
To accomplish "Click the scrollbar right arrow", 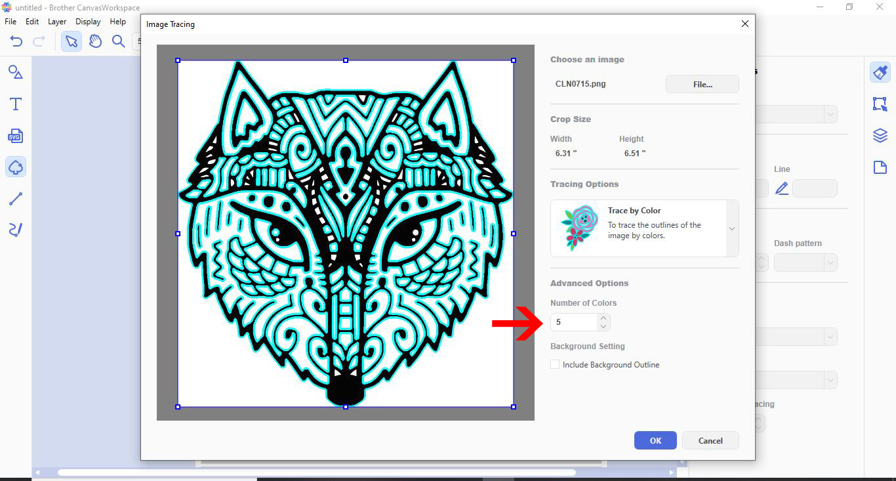I will point(672,472).
